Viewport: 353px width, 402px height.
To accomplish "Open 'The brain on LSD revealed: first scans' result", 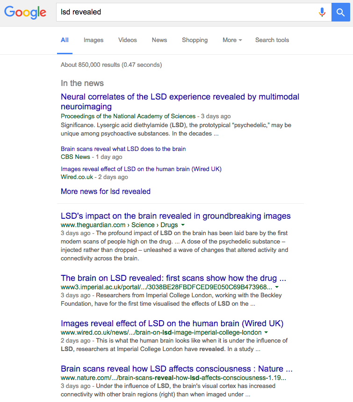I will (173, 278).
